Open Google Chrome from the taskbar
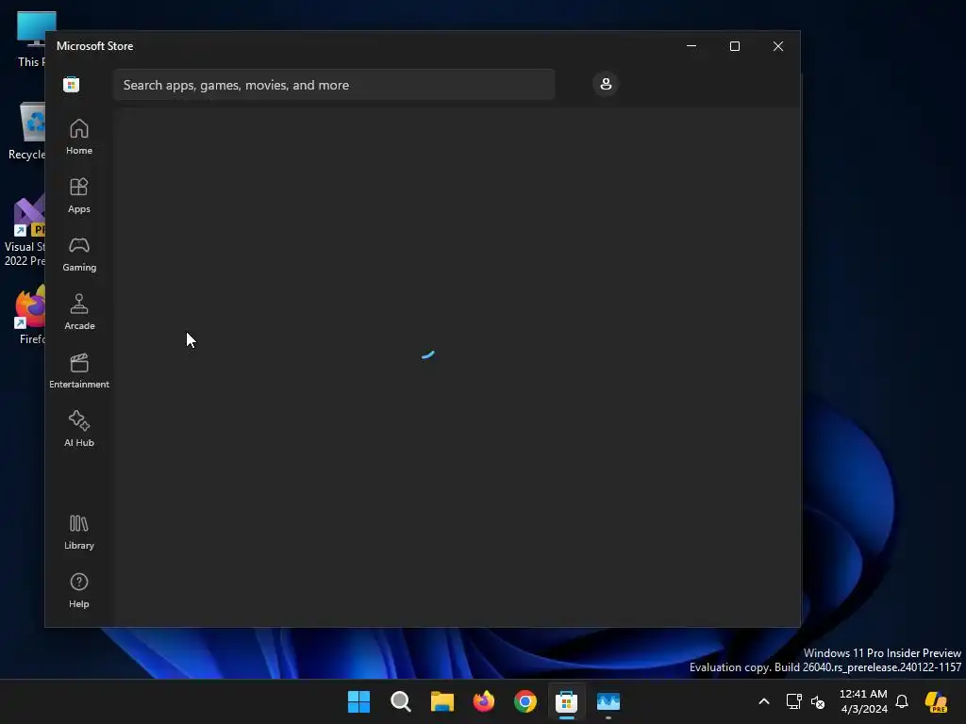This screenshot has height=724, width=966. (x=525, y=701)
